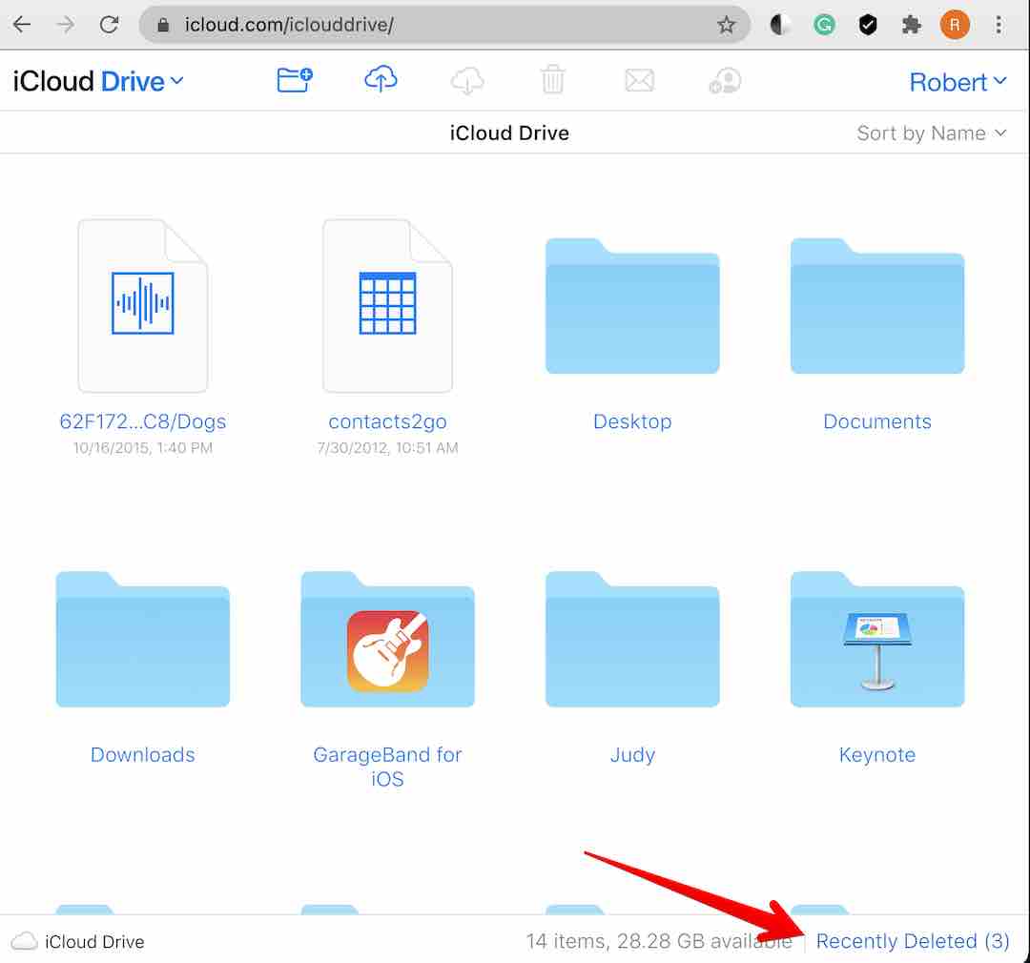This screenshot has height=963, width=1030.
Task: Select the Keynote folder icon
Action: [x=877, y=639]
